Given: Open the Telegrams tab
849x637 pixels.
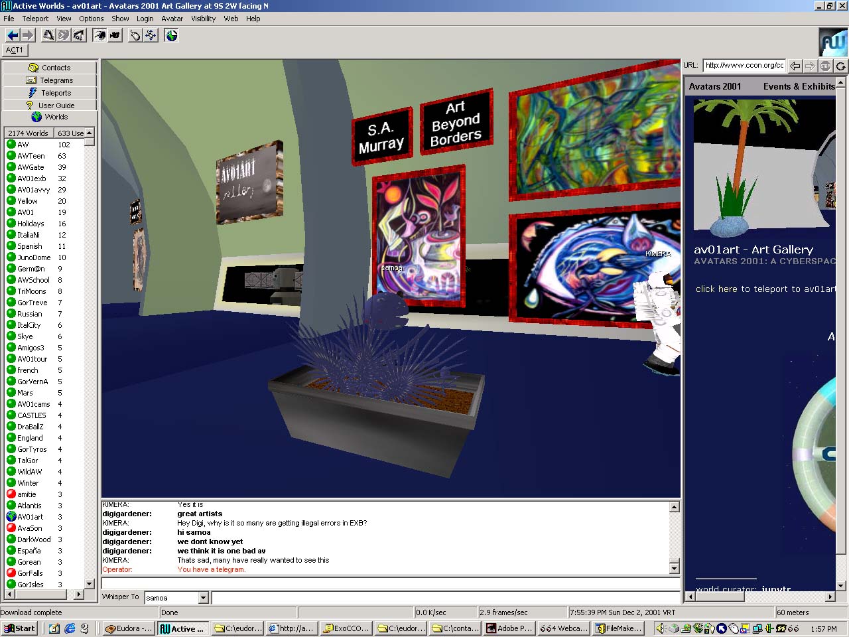Looking at the screenshot, I should [50, 80].
